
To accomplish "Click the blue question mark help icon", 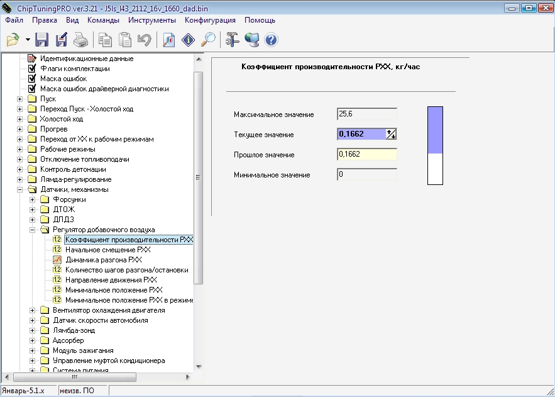I will pyautogui.click(x=271, y=40).
